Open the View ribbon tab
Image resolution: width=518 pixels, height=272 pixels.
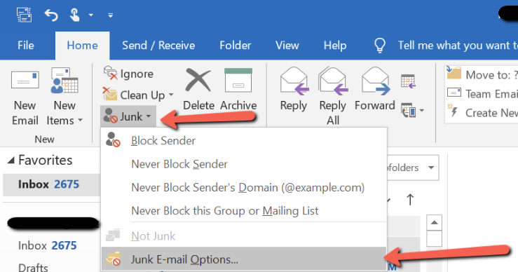[287, 46]
